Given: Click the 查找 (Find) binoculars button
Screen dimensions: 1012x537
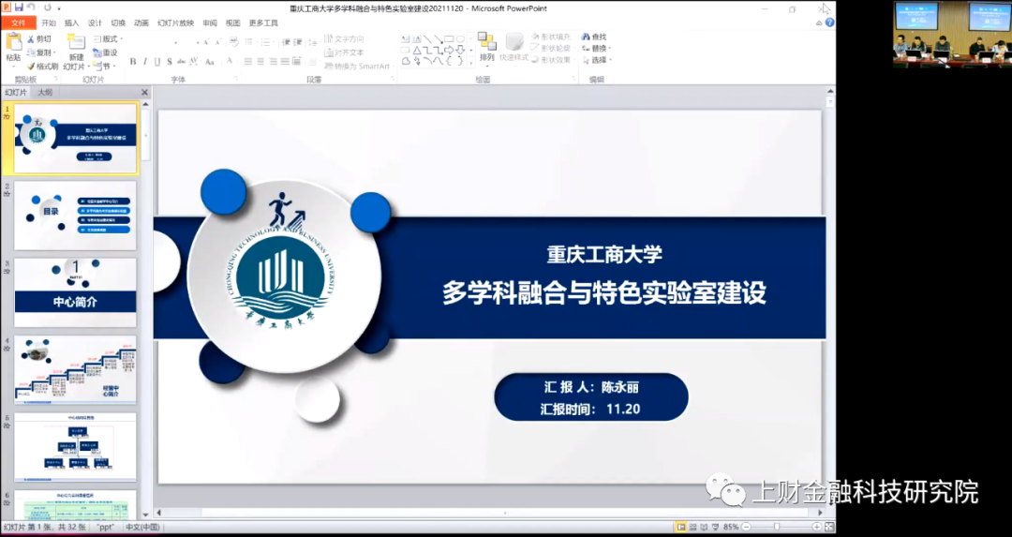Looking at the screenshot, I should coord(594,37).
